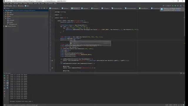Click the Close red X icon in Run panel
Viewport: 188px width, 106px height.
pyautogui.click(x=4, y=94)
